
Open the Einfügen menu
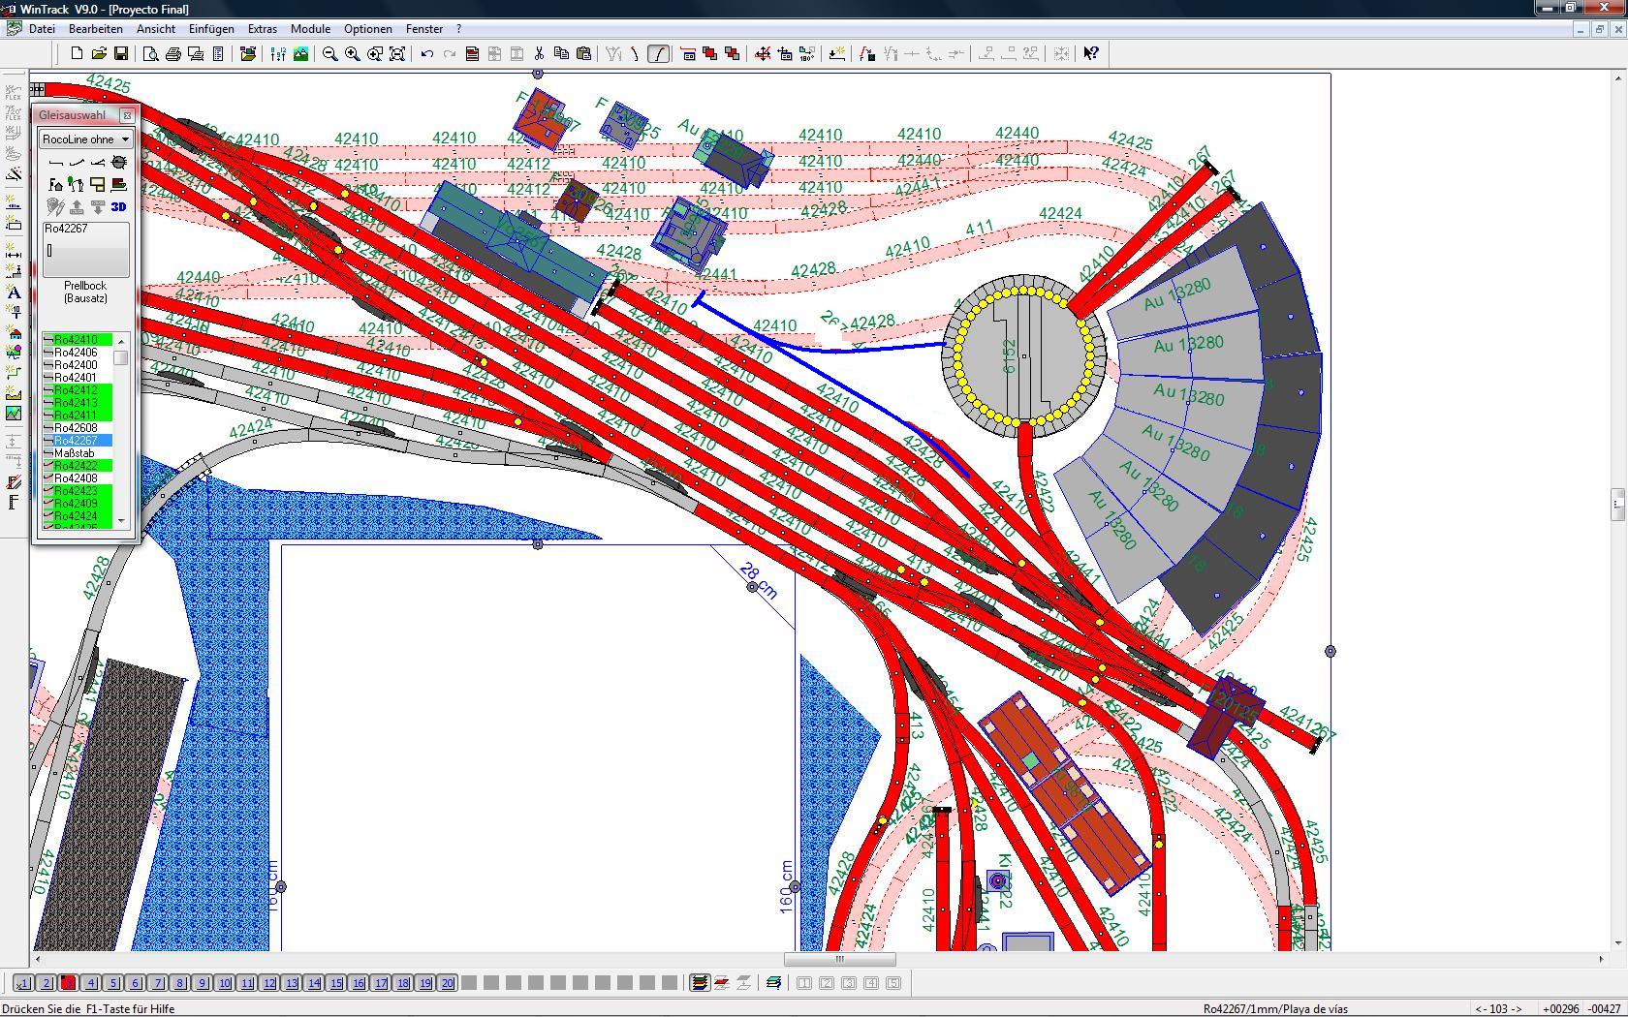click(x=211, y=29)
